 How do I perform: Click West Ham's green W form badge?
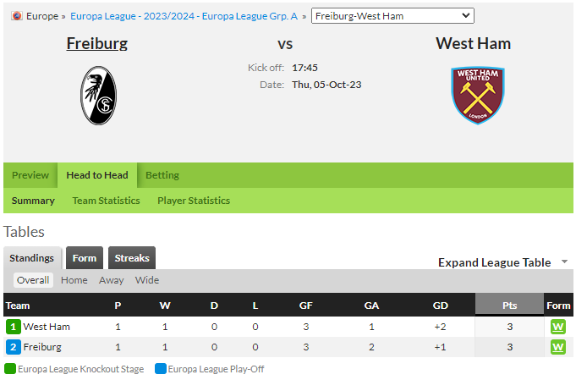[x=557, y=327]
